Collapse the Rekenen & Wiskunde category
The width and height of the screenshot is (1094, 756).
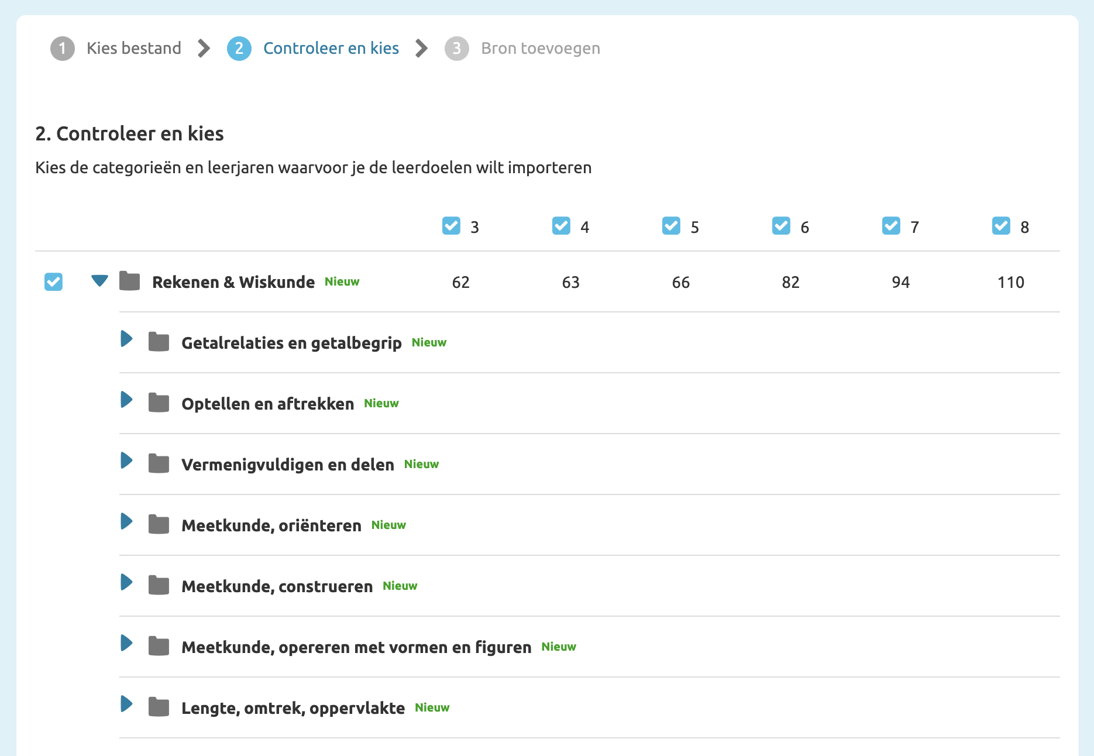point(99,281)
